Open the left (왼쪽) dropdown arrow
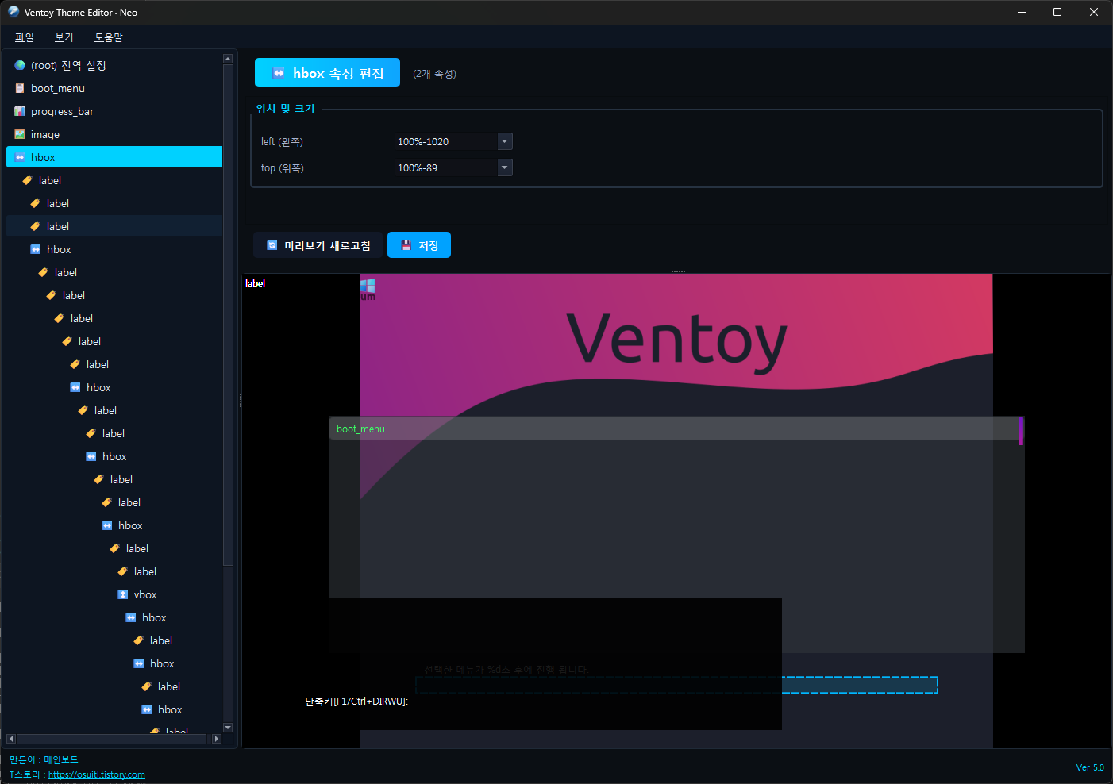The height and width of the screenshot is (784, 1113). click(505, 141)
